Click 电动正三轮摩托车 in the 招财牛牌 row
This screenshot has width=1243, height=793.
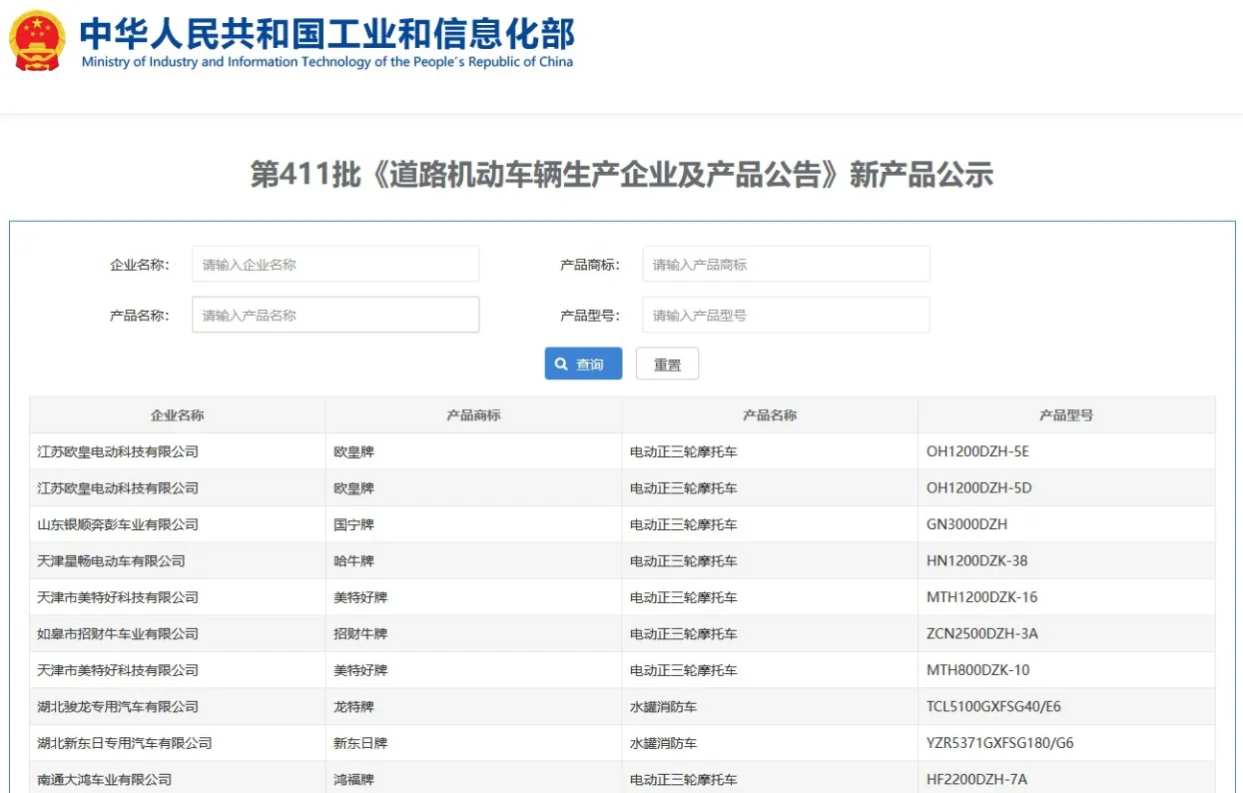tap(684, 634)
